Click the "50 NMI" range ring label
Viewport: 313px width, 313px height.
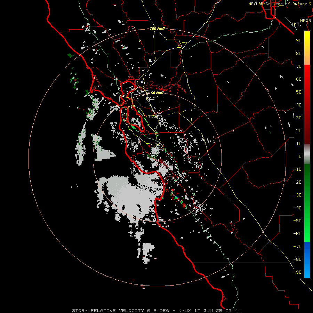(x=157, y=93)
